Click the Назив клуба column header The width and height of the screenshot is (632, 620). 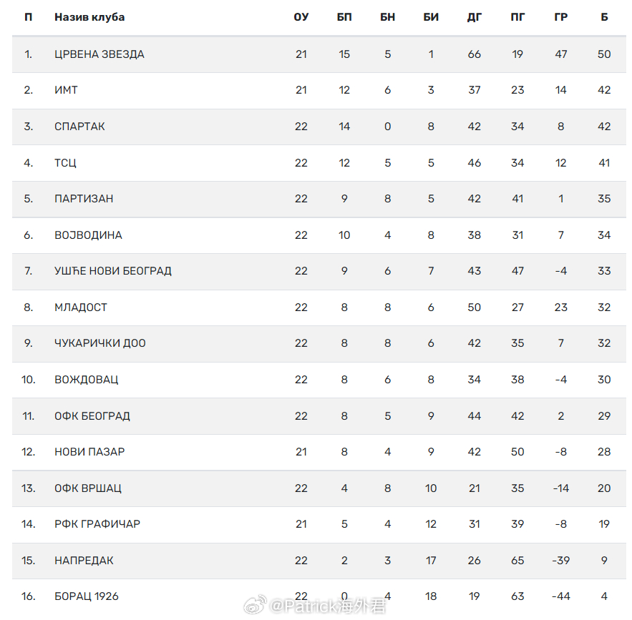tap(89, 17)
